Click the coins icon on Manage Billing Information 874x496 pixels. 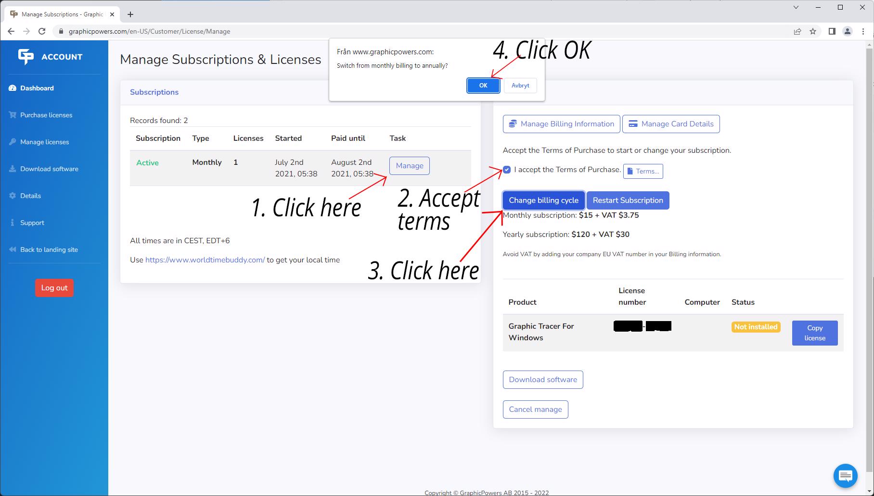[513, 124]
